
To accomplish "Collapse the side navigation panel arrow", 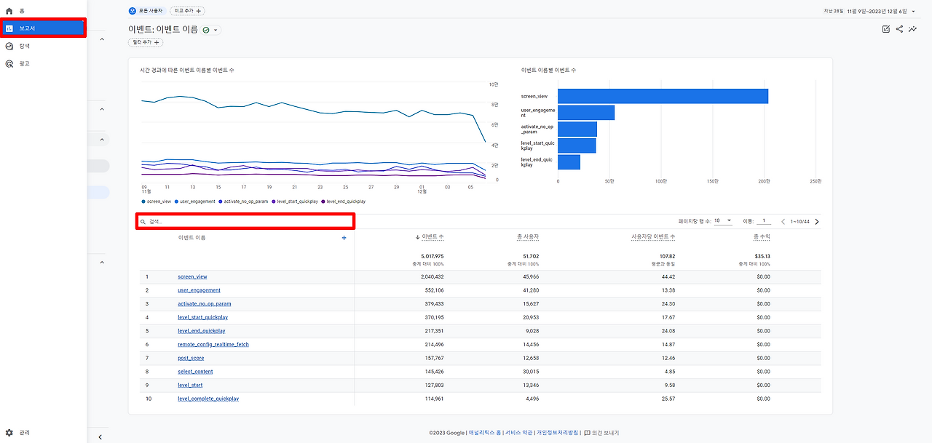I will pos(100,437).
